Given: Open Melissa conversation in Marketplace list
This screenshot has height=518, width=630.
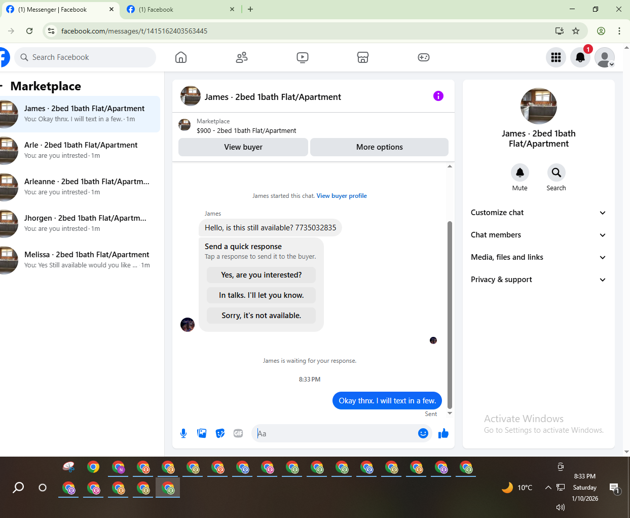Looking at the screenshot, I should point(80,260).
